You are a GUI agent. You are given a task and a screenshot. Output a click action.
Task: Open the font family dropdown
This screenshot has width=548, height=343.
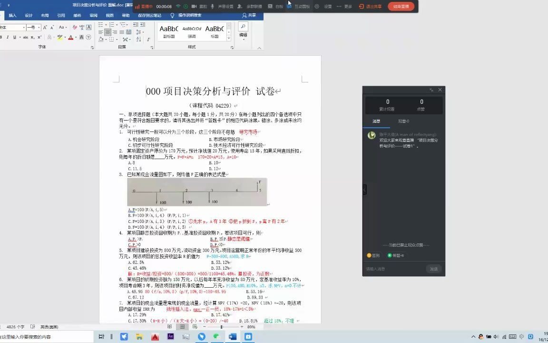coord(24,27)
